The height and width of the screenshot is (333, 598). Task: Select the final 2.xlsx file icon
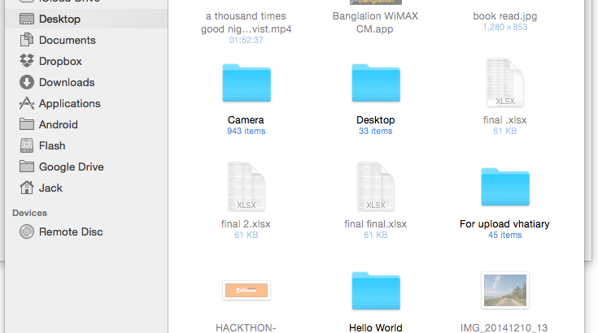(x=246, y=188)
